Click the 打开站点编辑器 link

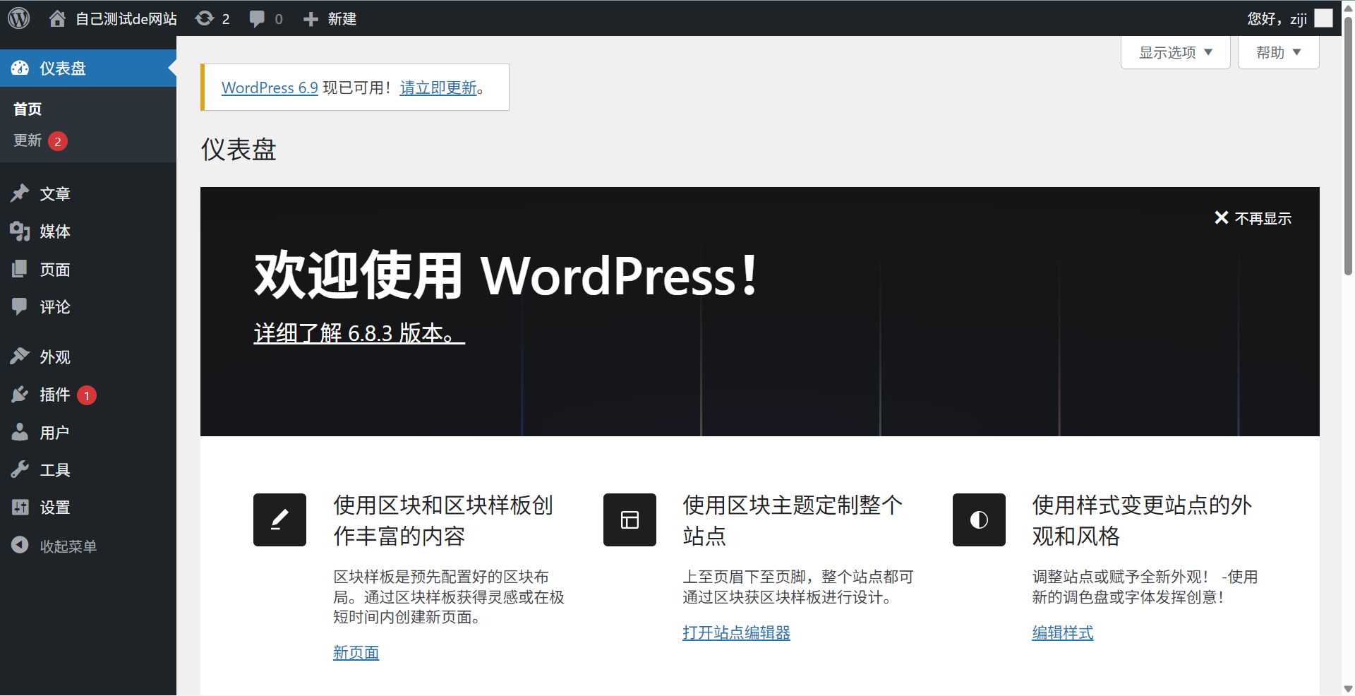click(736, 632)
